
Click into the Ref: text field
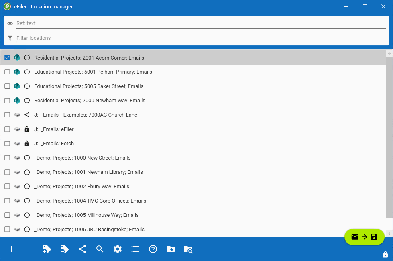(201, 23)
